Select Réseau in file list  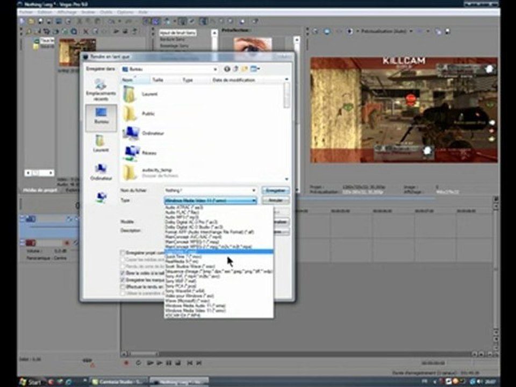coord(140,153)
